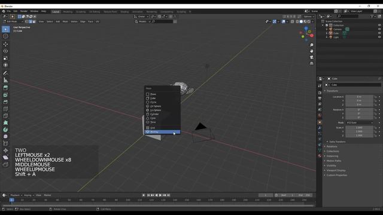This screenshot has height=215, width=383.
Task: Select the 3D Cursor tool
Action: pos(5,36)
